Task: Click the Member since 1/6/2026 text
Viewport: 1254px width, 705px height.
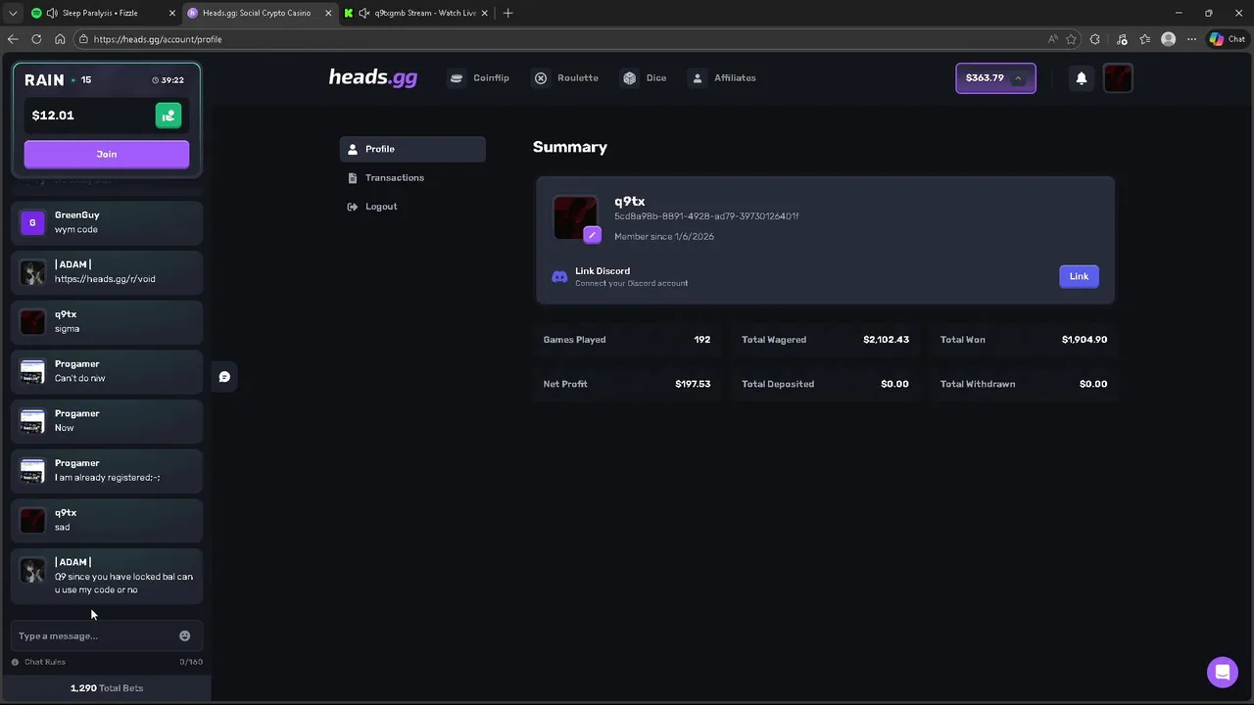Action: 664,237
